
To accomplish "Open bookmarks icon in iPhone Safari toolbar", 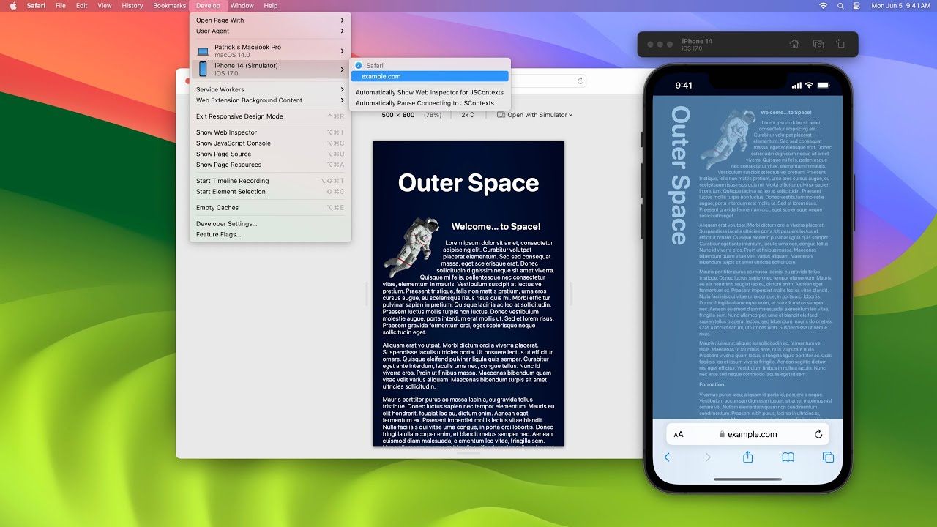I will tap(788, 457).
